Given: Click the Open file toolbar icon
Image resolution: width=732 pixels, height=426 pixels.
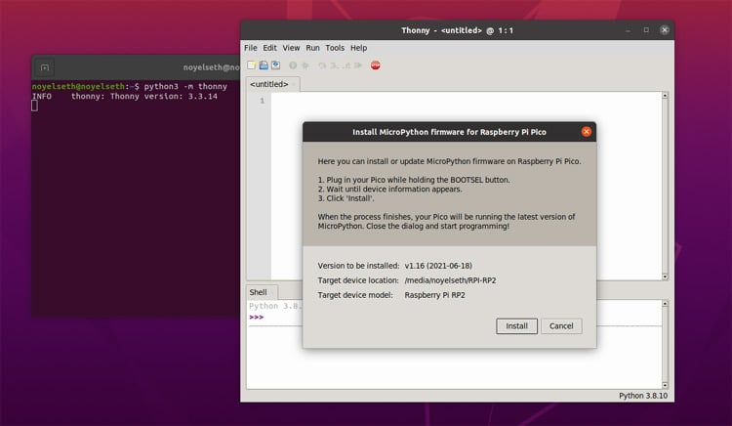Looking at the screenshot, I should pos(263,65).
